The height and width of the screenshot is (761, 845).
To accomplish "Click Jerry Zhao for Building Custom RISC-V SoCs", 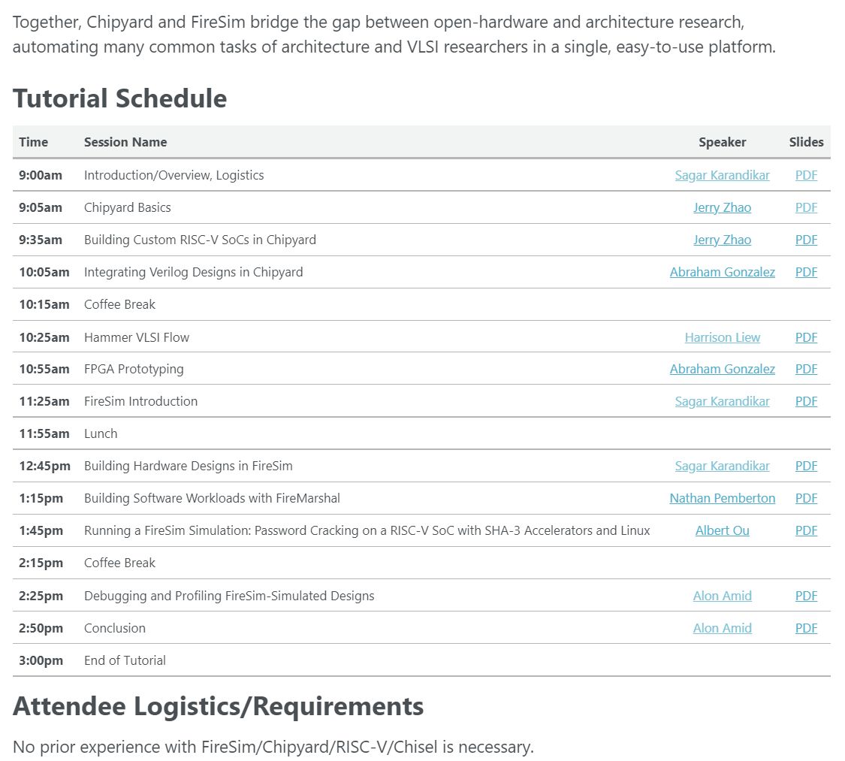I will pyautogui.click(x=722, y=240).
